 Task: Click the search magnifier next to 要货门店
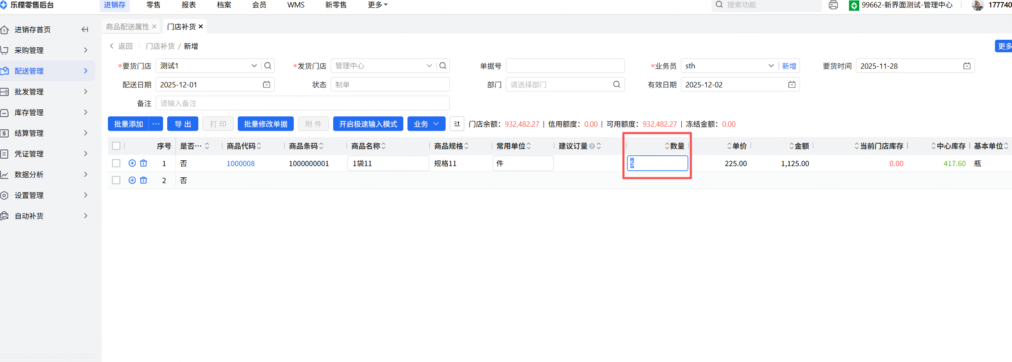[x=268, y=66]
